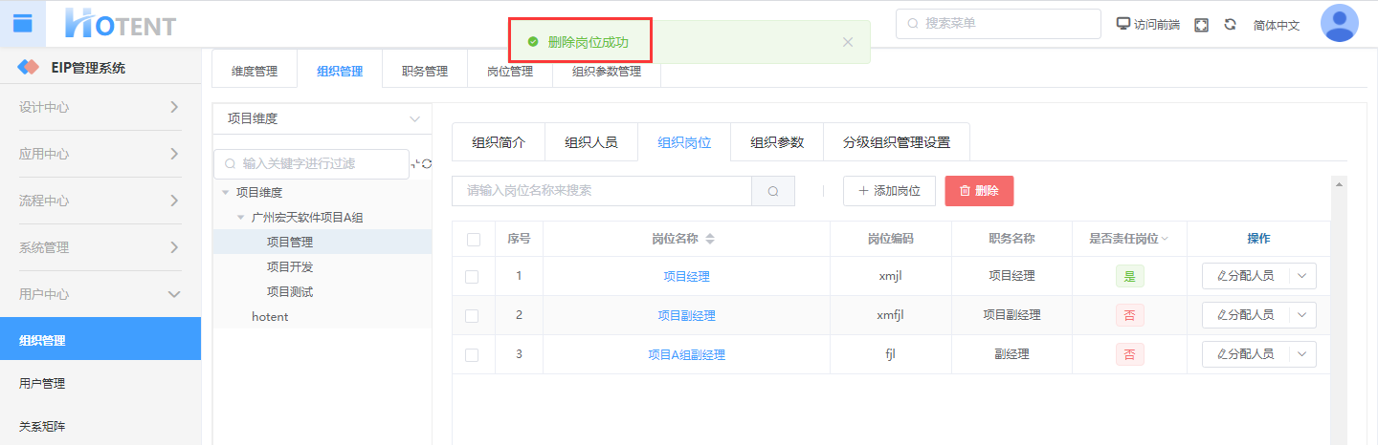Open the dropdown arrow in 项目A组副经理 row actions

click(1302, 354)
